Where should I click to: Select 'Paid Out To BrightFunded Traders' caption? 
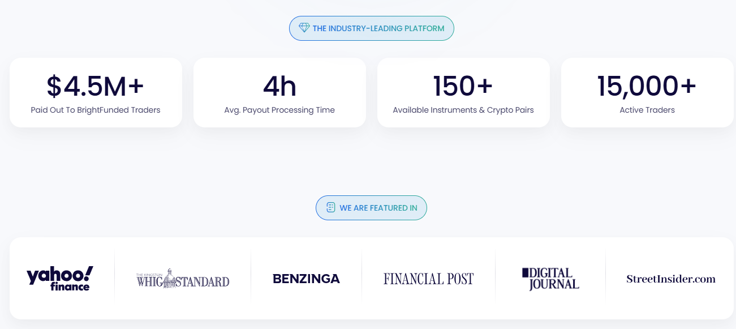pos(96,110)
